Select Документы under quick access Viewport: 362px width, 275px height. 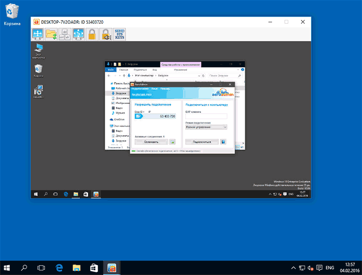click(120, 98)
